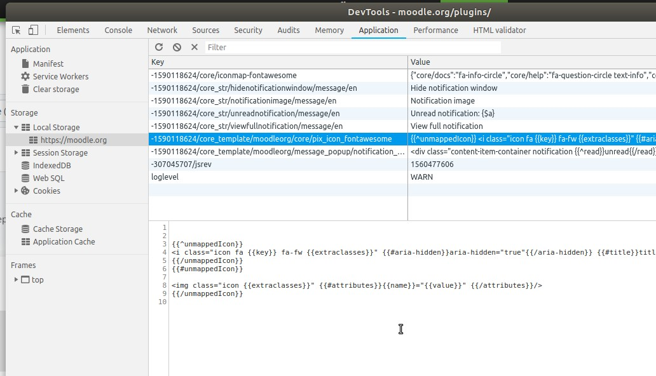Select Clear storage in the sidebar
The image size is (656, 376).
point(56,89)
